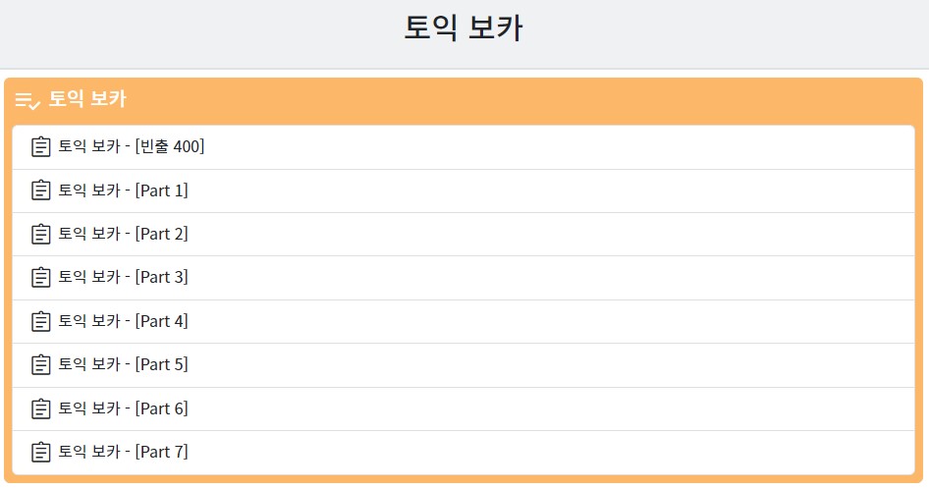This screenshot has height=489, width=929.
Task: Click the clipboard icon next to Part 2
Action: pyautogui.click(x=41, y=234)
